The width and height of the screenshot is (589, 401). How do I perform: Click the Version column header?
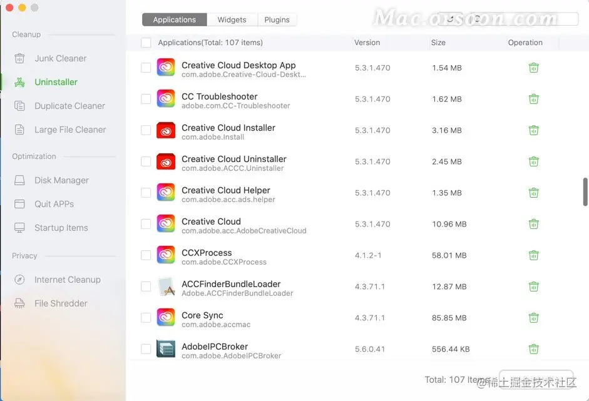tap(367, 43)
